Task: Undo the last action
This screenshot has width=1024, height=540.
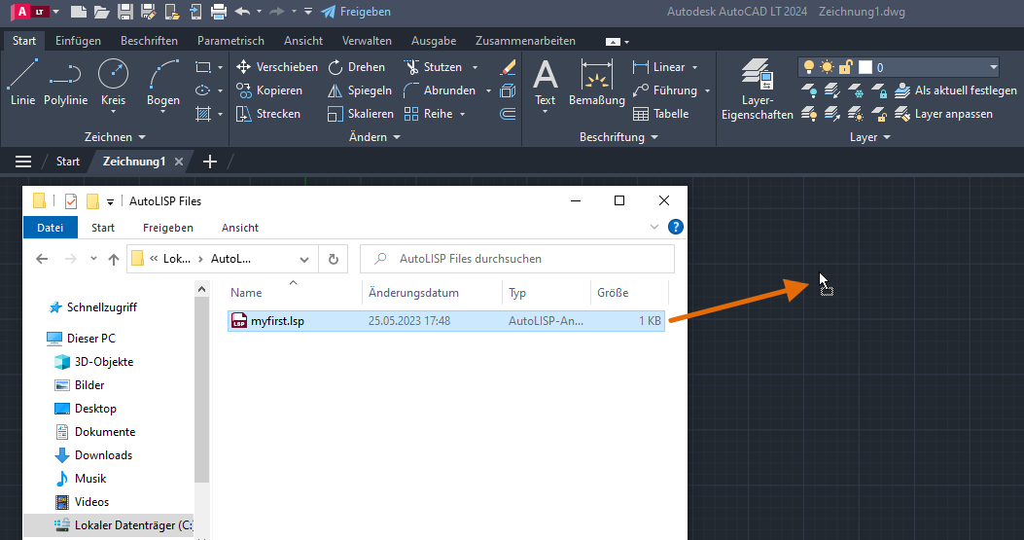Action: pyautogui.click(x=242, y=11)
